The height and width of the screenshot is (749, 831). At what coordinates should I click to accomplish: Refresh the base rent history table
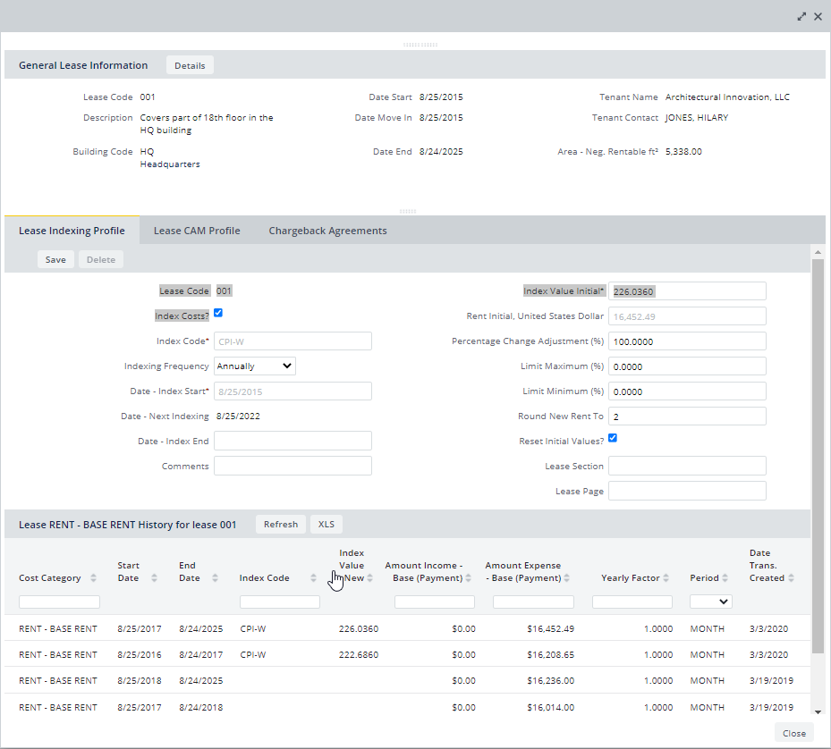pyautogui.click(x=280, y=524)
